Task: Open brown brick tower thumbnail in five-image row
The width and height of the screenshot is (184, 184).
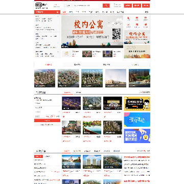Action: (x=140, y=78)
